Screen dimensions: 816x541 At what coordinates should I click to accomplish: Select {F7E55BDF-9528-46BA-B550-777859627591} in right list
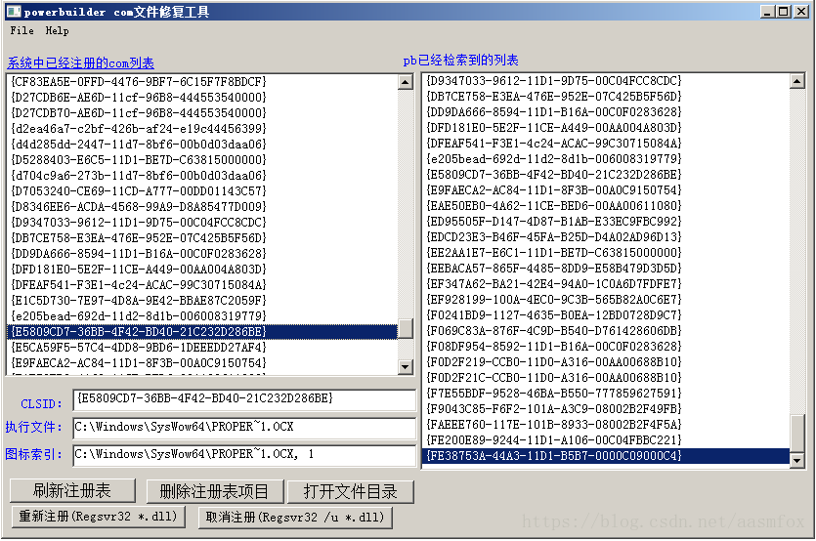[x=606, y=393]
